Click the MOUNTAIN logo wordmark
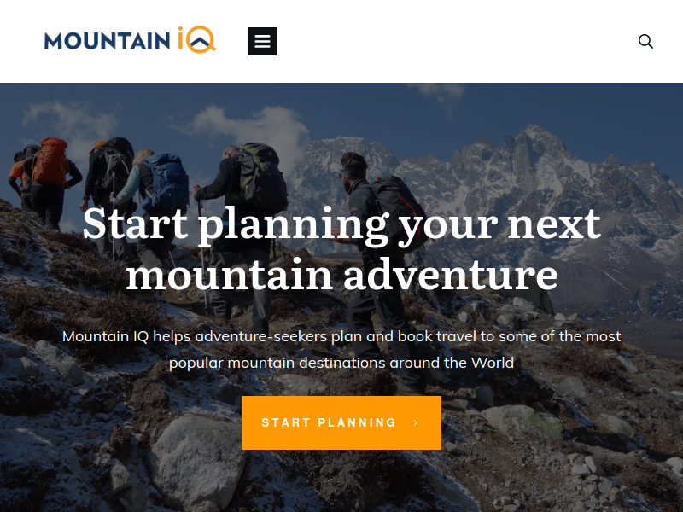Screen dimensions: 683x512 click(108, 41)
